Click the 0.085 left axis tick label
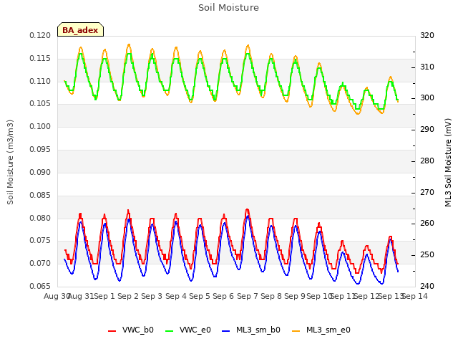The height and width of the screenshot is (344, 458). point(40,195)
